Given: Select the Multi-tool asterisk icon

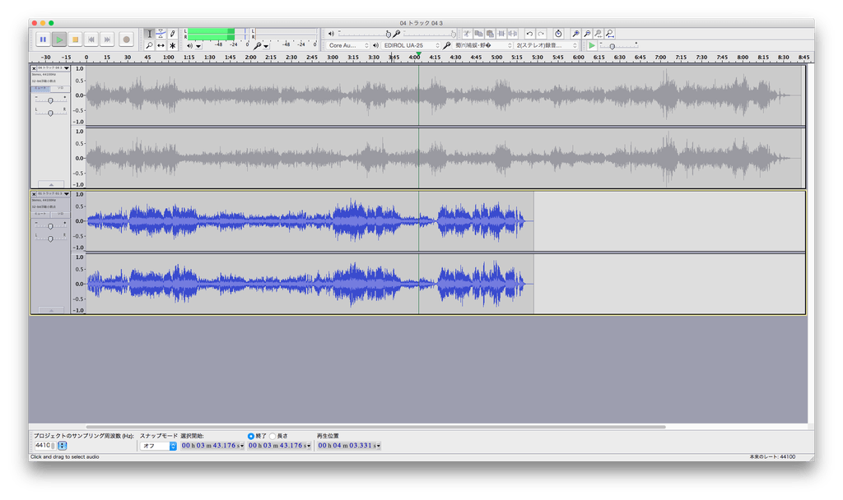Looking at the screenshot, I should coord(172,45).
